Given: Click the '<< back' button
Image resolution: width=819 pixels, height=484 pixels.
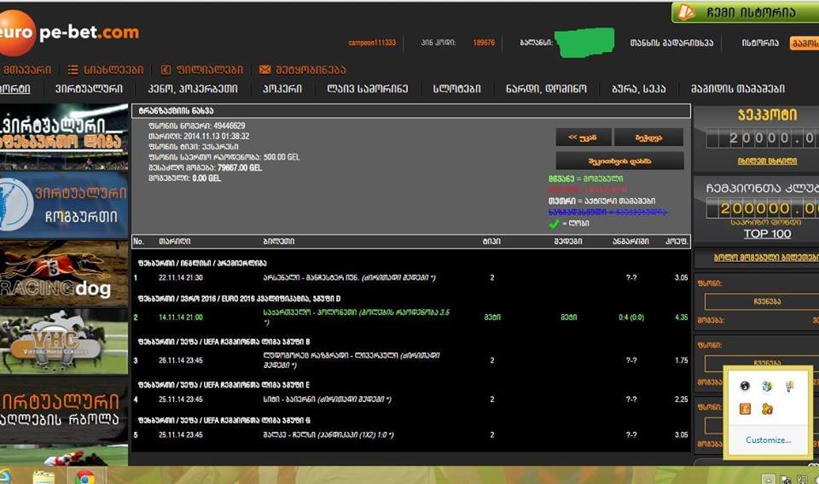Looking at the screenshot, I should (582, 137).
